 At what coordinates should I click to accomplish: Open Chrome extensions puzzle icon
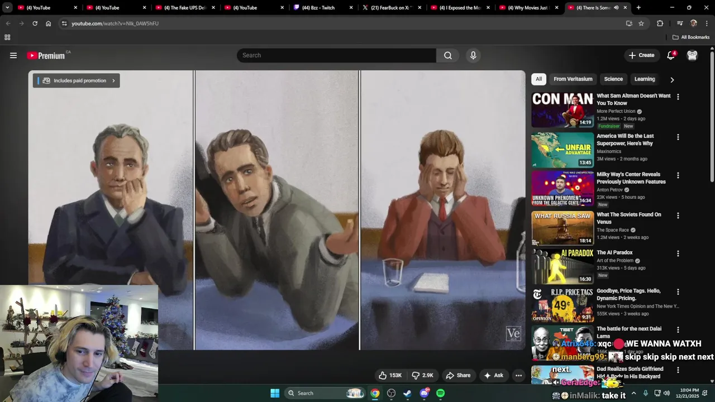pos(660,23)
